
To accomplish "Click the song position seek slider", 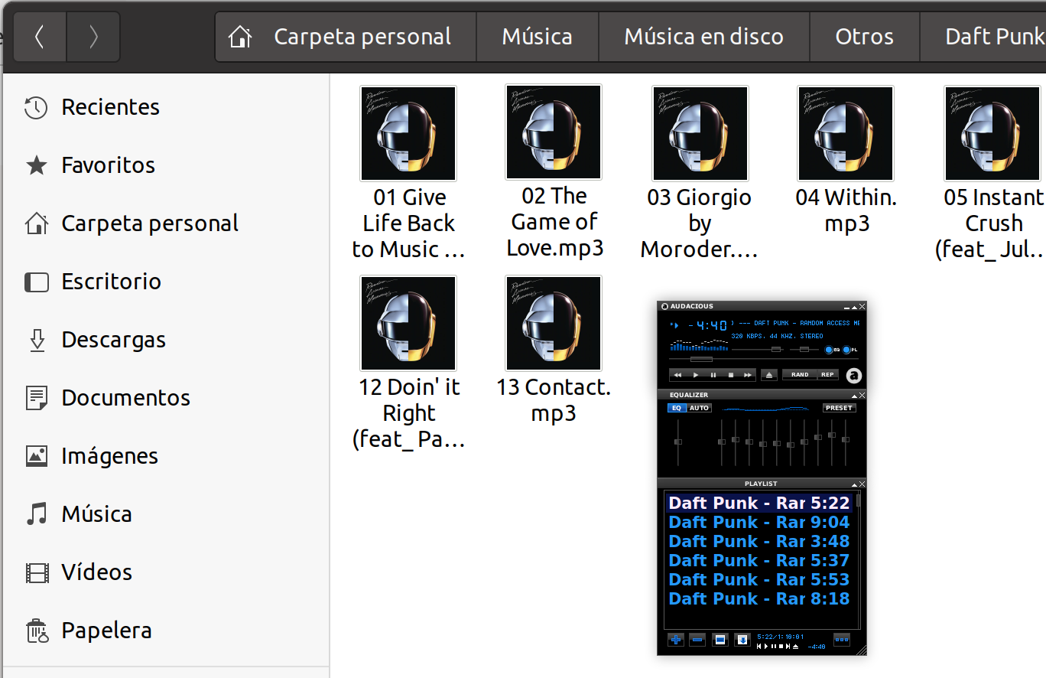I will coord(701,359).
